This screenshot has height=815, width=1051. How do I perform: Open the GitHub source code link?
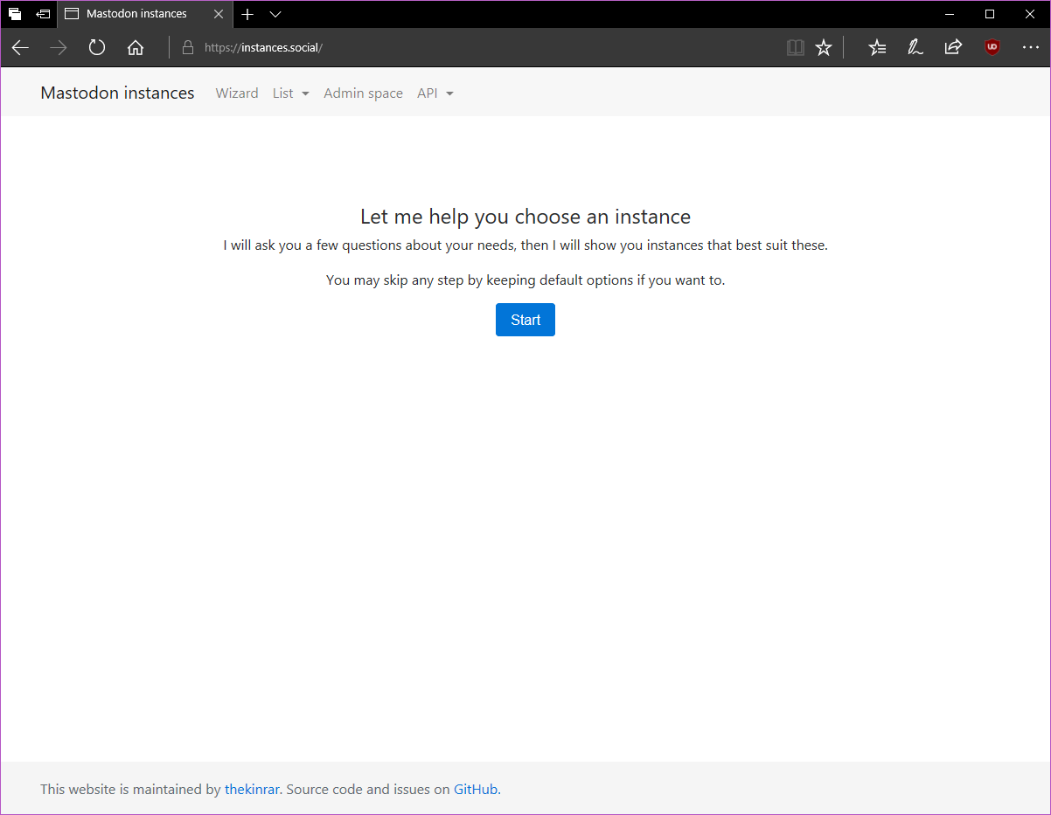click(476, 790)
